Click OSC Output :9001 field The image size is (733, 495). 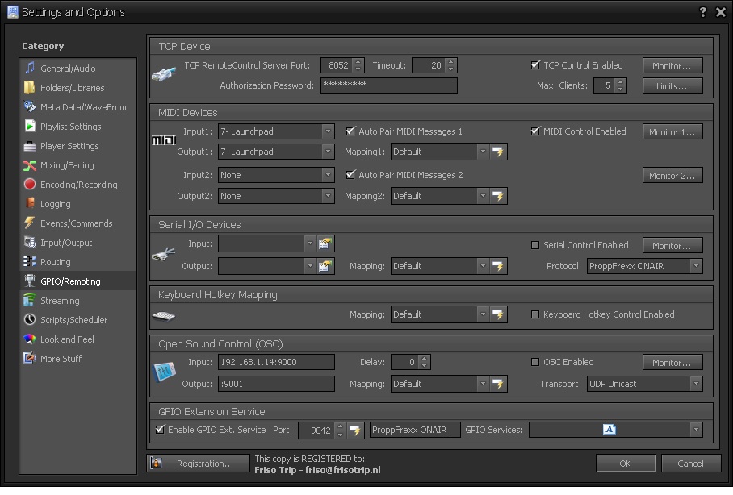(276, 384)
